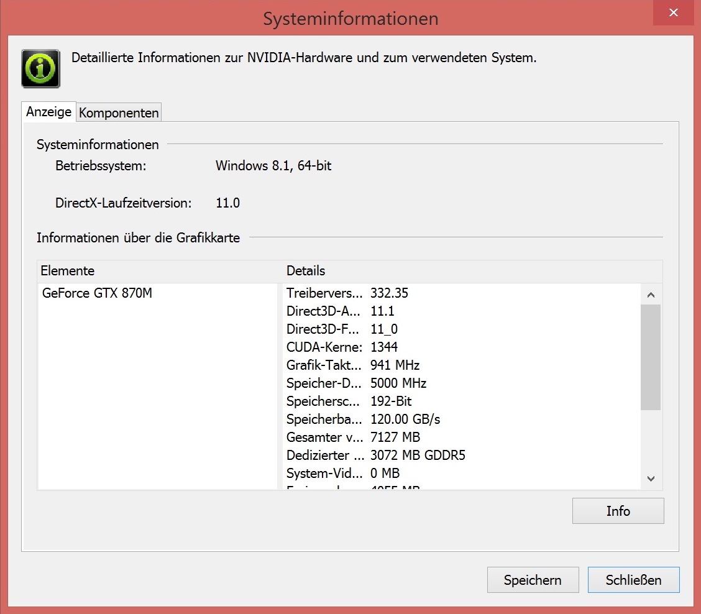Image resolution: width=701 pixels, height=614 pixels.
Task: Click the 192-Bit memory interface value
Action: point(391,401)
